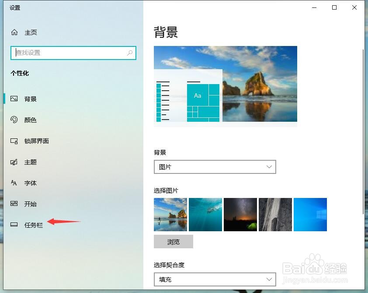Click the picture icon next to 背景
Viewport: 368px width, 293px height.
pyautogui.click(x=14, y=99)
